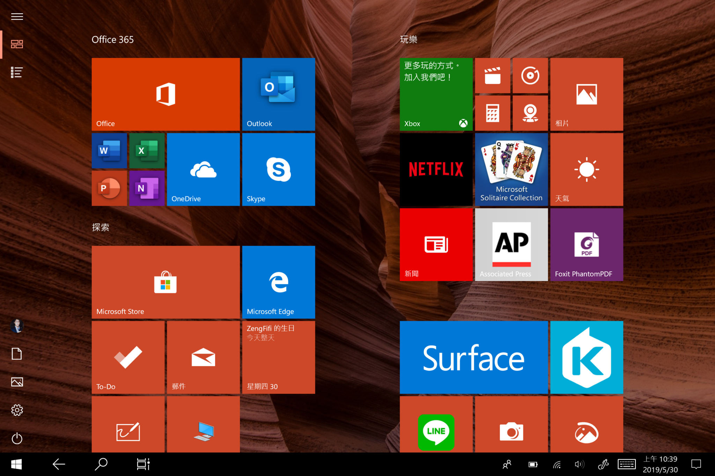Click the Windows Start button on taskbar

[x=16, y=464]
